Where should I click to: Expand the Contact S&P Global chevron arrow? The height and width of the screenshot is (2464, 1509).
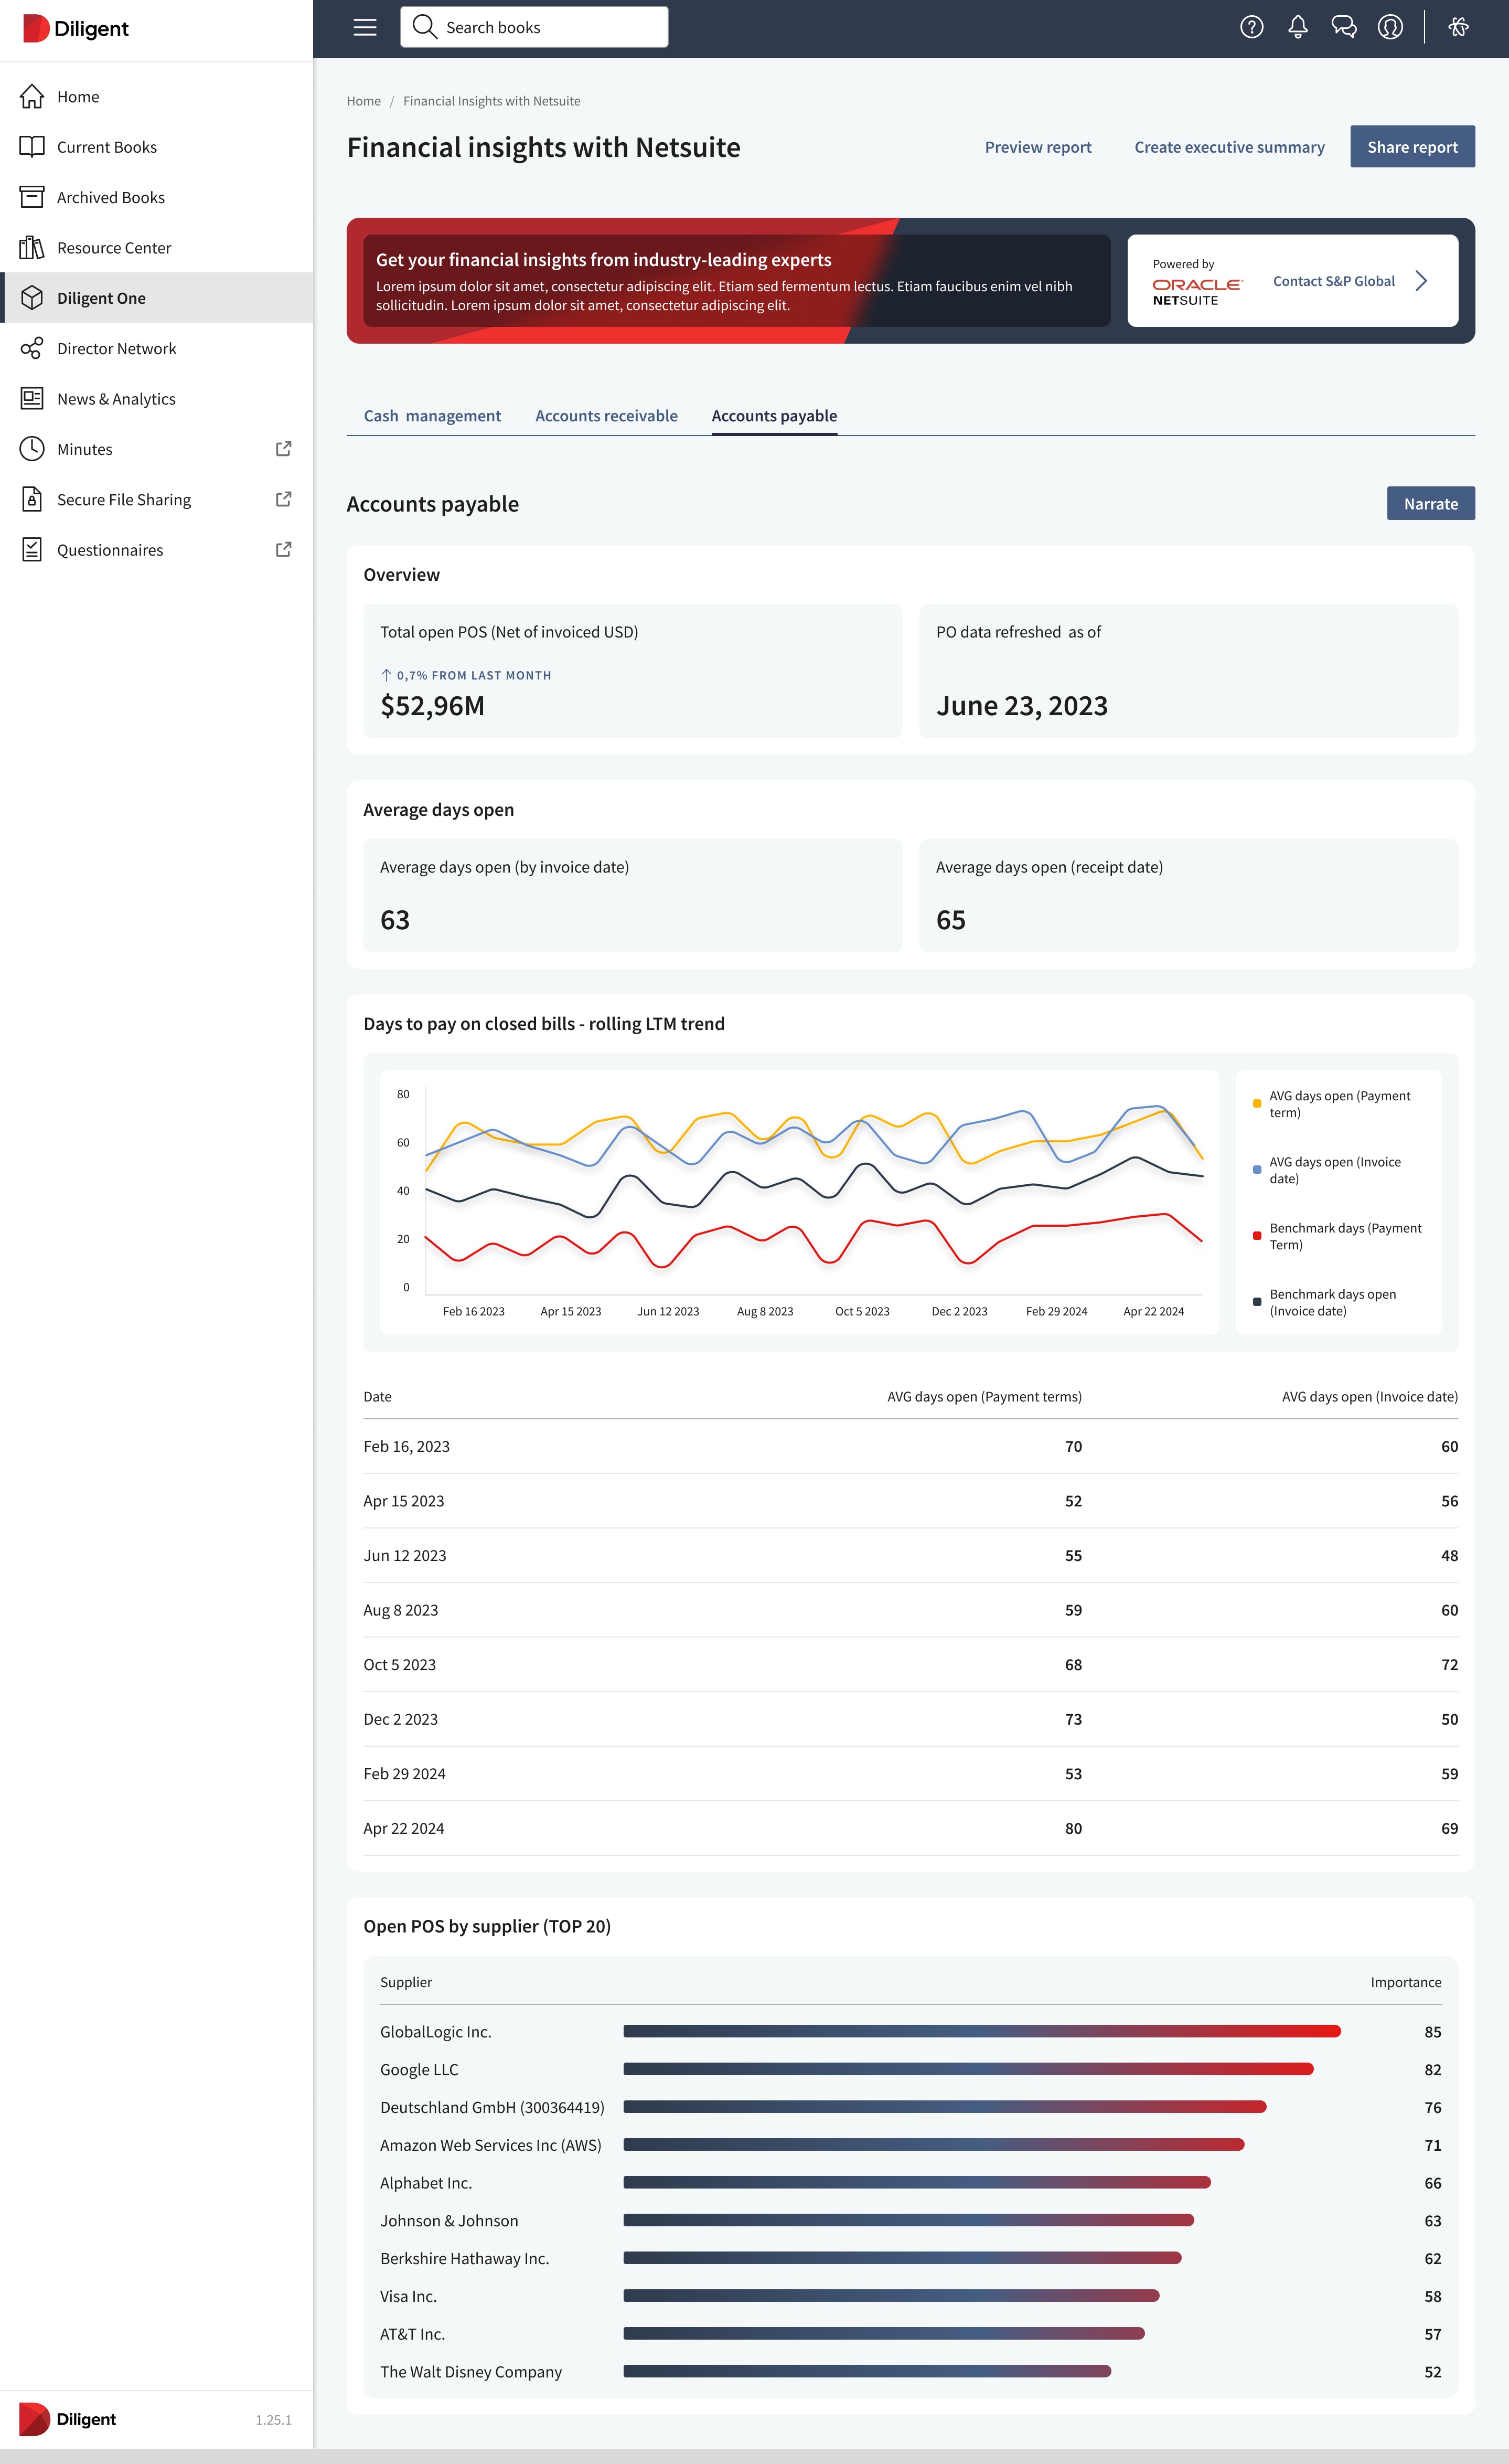[1421, 281]
